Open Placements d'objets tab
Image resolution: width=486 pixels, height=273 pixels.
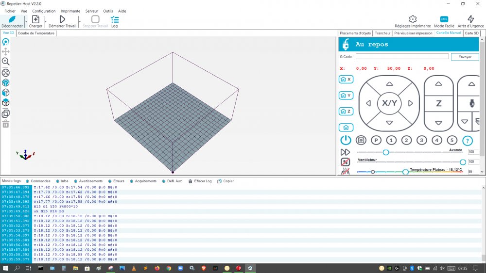(355, 33)
